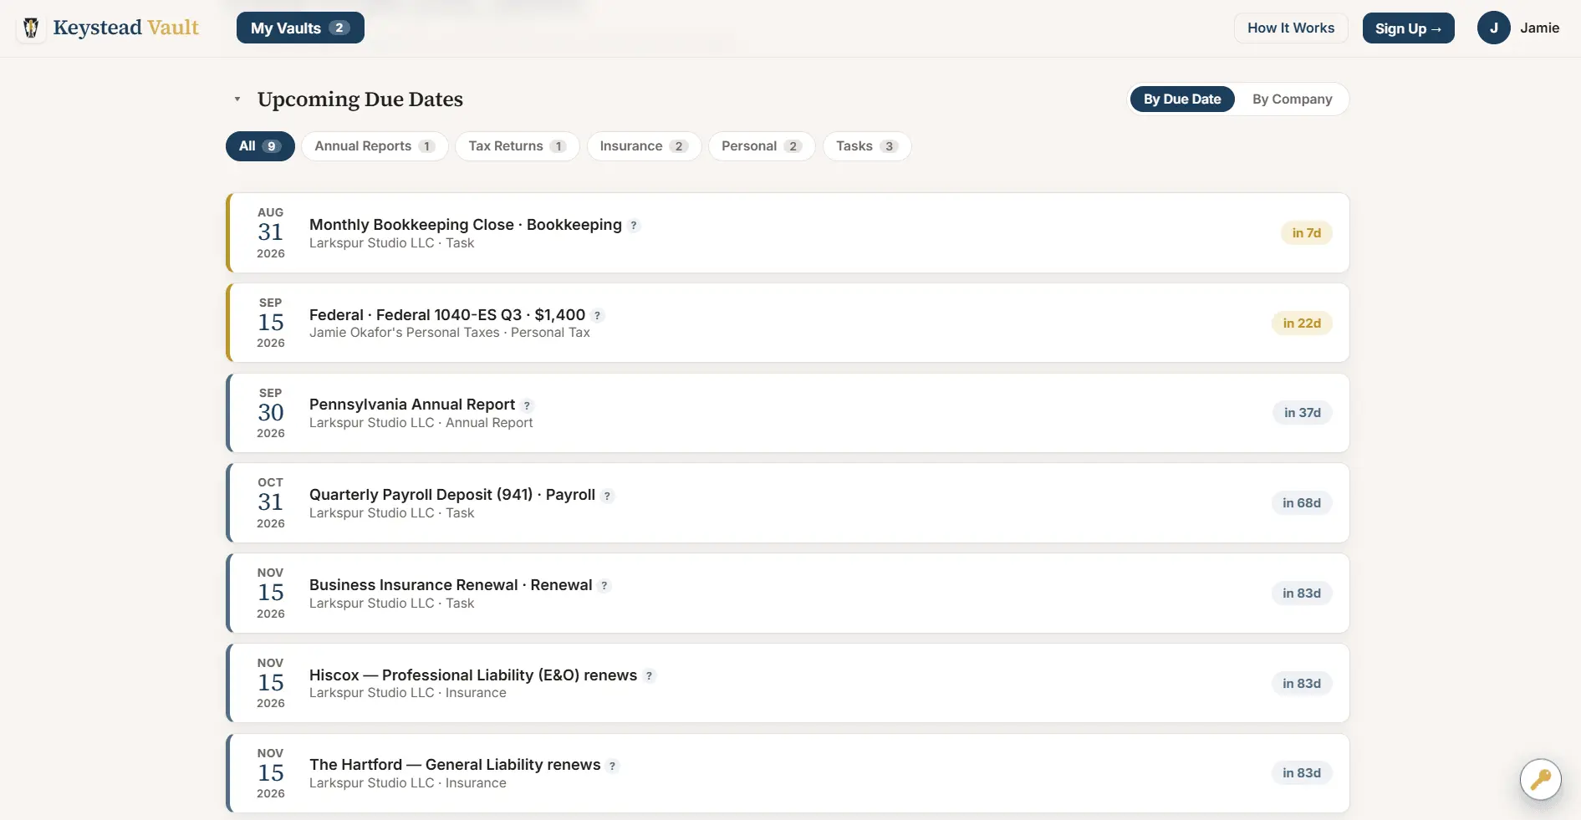
Task: Open the Federal 1040-ES Q3 $1,400 item
Action: pos(788,323)
